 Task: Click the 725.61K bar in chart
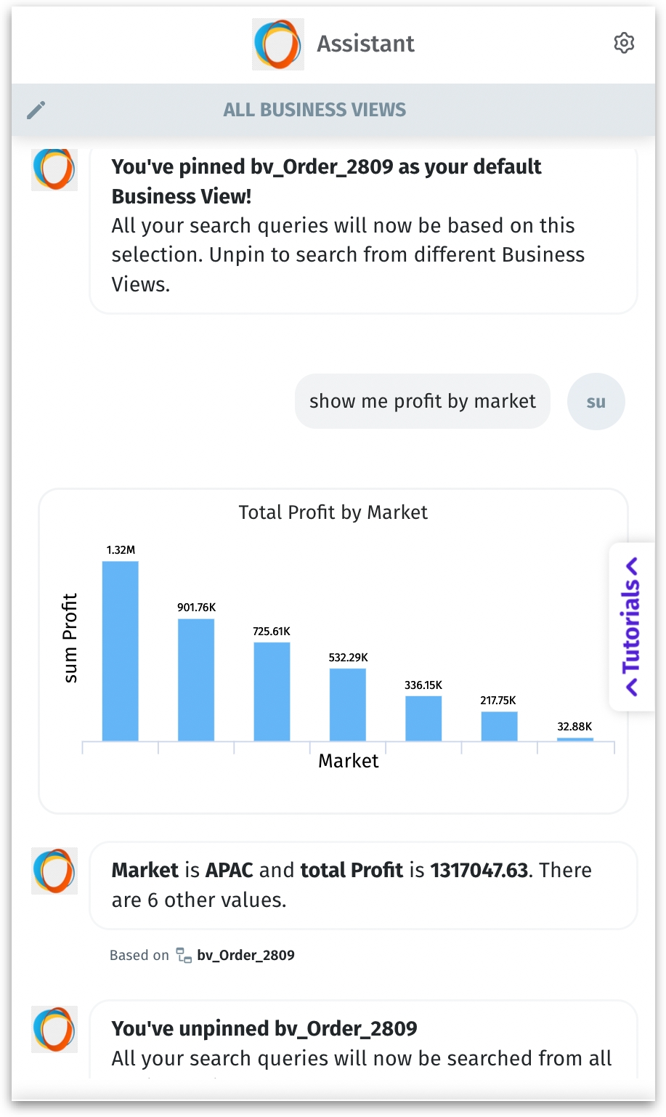(272, 691)
